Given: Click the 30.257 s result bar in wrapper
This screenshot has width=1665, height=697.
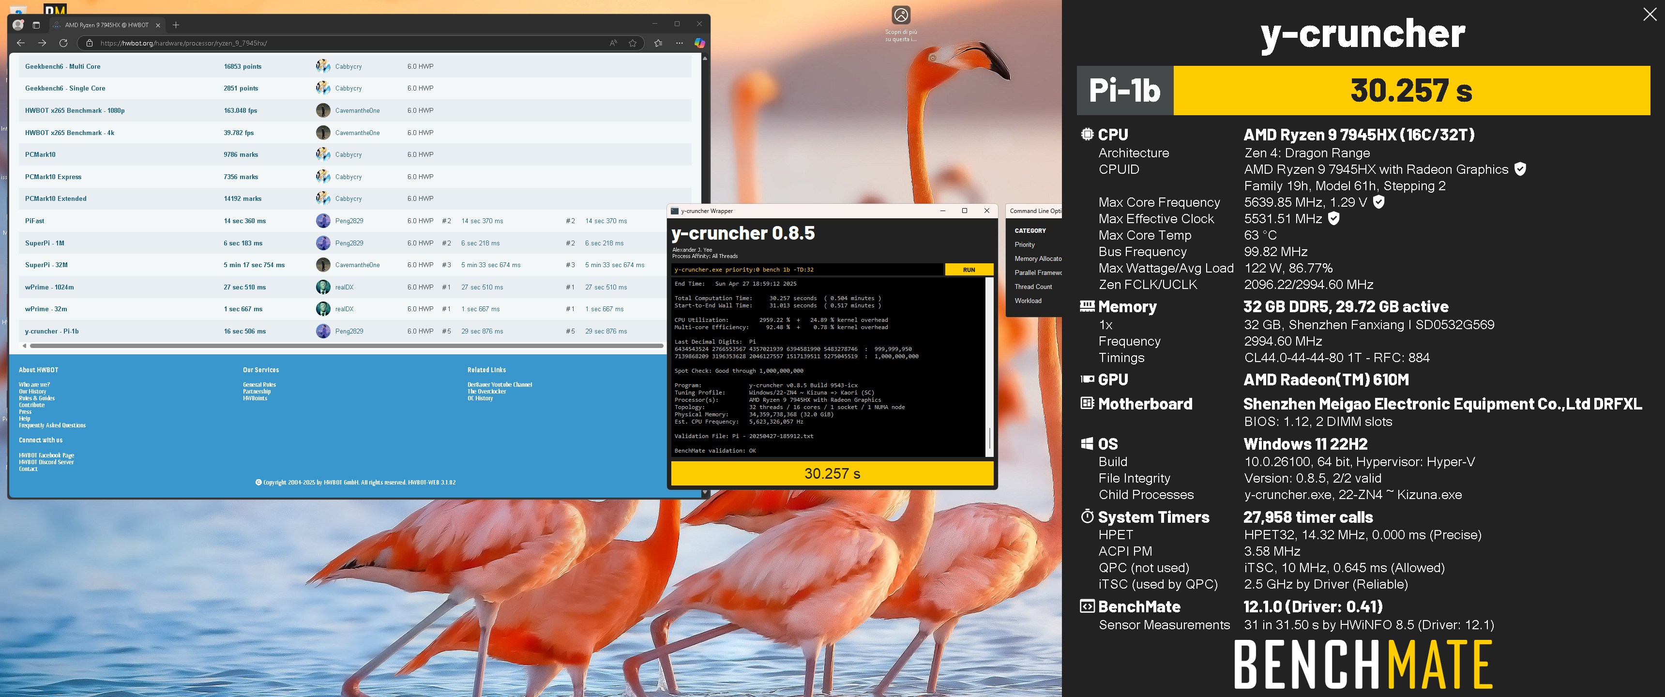Looking at the screenshot, I should [x=832, y=473].
